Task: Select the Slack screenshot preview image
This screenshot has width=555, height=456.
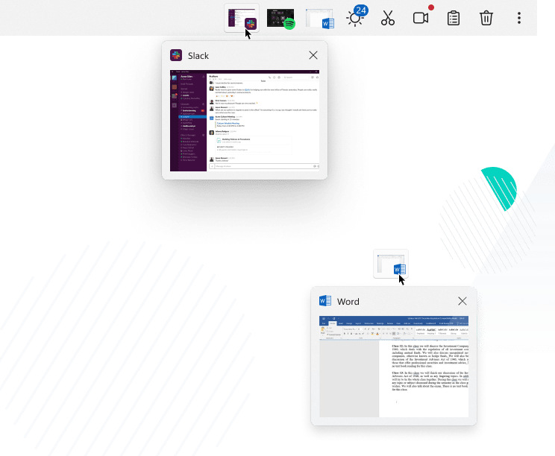Action: tap(245, 121)
